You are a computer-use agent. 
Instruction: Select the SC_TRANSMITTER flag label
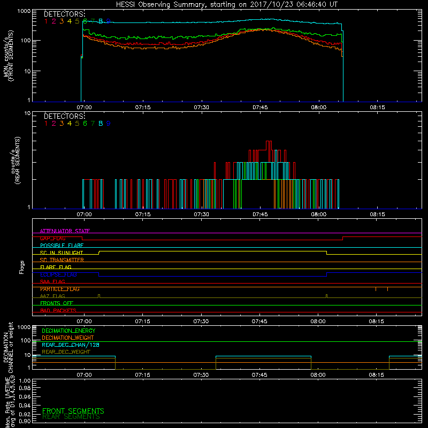(x=62, y=260)
